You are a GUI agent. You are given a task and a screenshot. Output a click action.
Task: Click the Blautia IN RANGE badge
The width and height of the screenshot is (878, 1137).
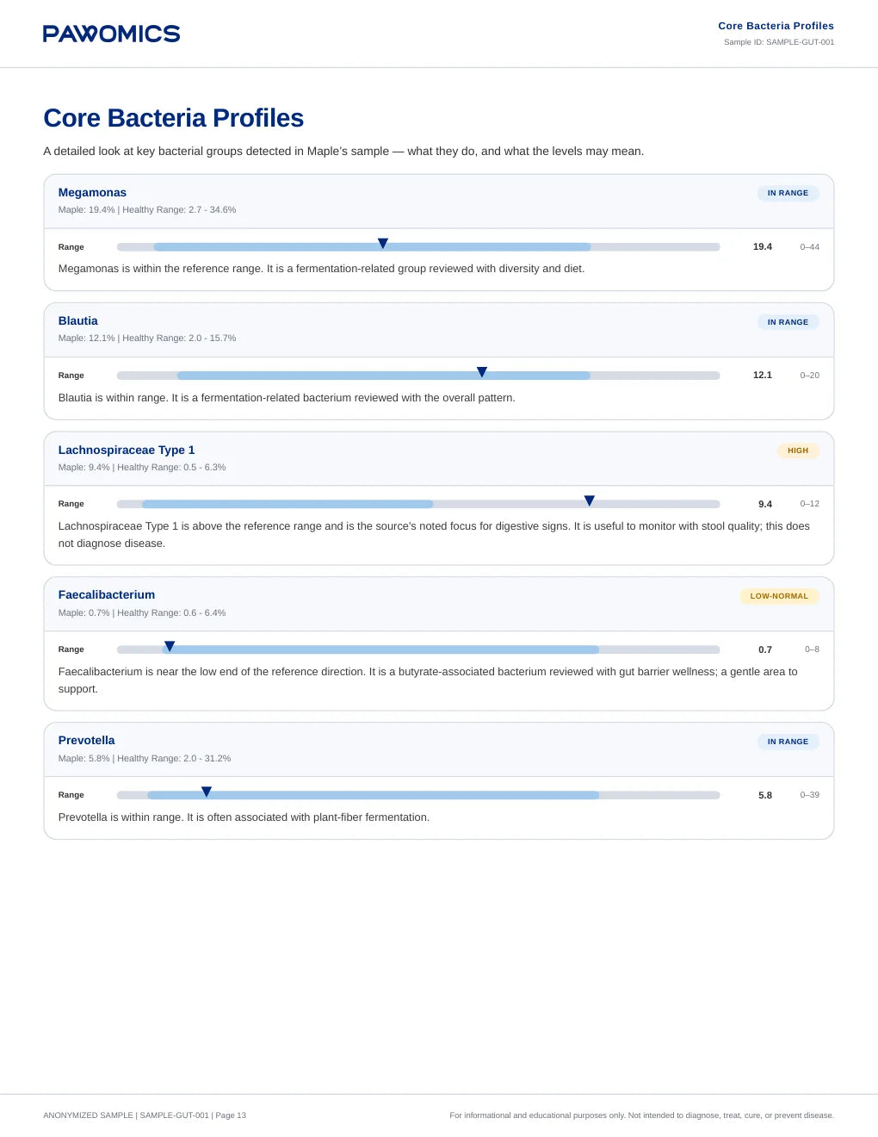[788, 322]
